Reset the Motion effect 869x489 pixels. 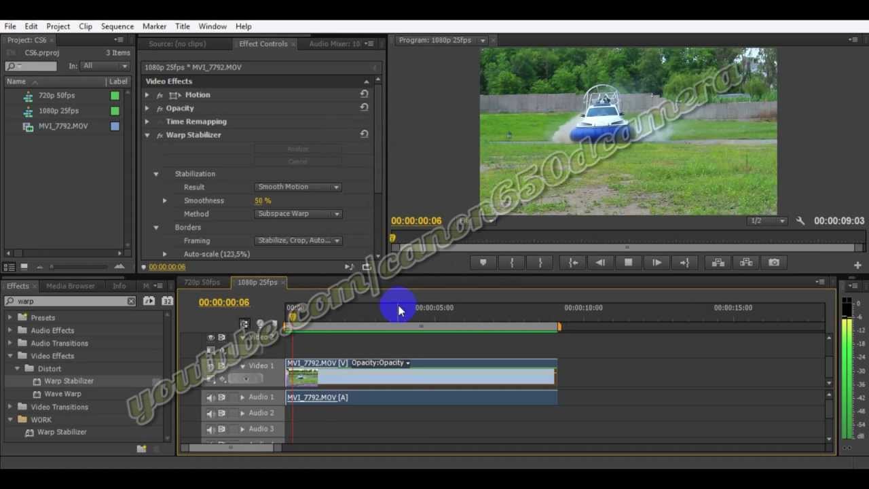tap(364, 94)
